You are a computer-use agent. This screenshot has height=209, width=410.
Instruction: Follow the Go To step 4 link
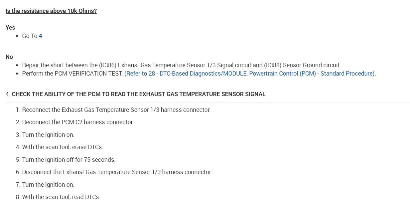[x=41, y=36]
